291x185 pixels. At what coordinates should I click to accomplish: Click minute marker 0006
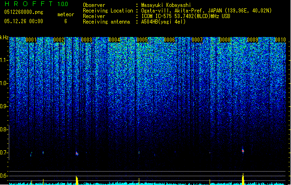click(x=169, y=40)
